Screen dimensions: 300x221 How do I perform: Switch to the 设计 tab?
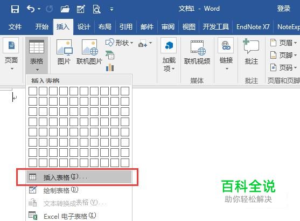coord(84,26)
